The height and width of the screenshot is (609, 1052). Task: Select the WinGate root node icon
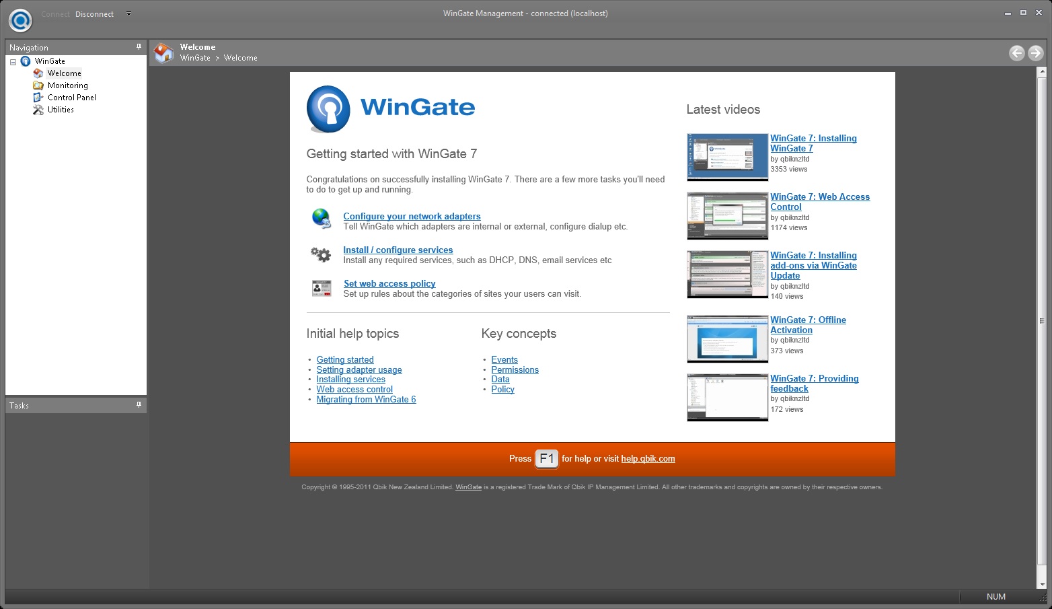coord(26,61)
